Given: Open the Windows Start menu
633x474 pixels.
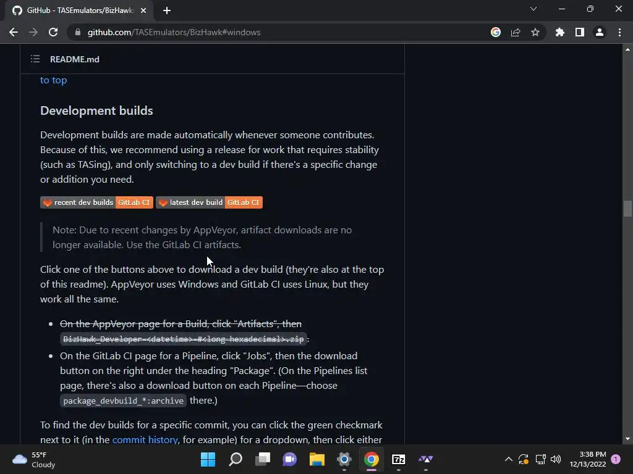Looking at the screenshot, I should coord(208,459).
